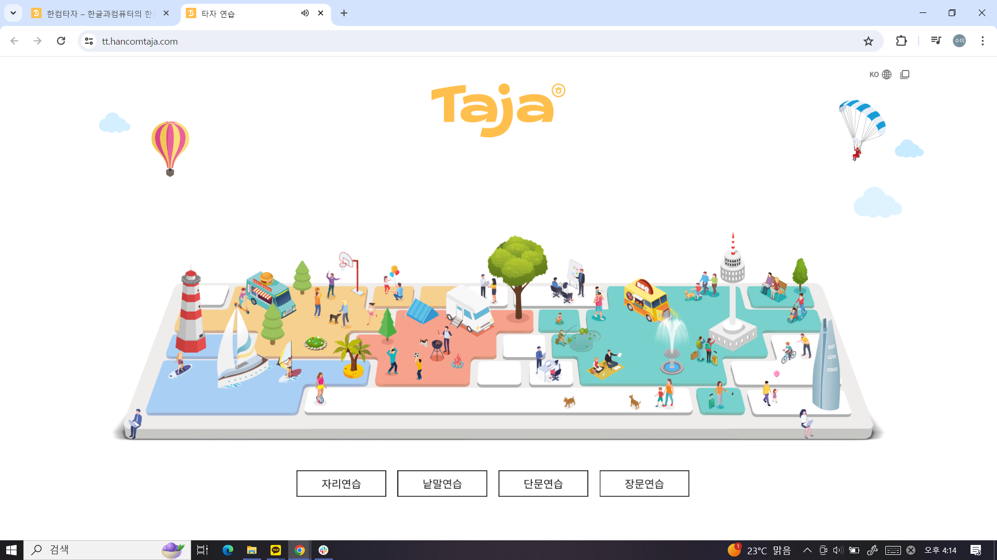Click the 자리연습 practice button
This screenshot has height=560, width=997.
pos(341,483)
